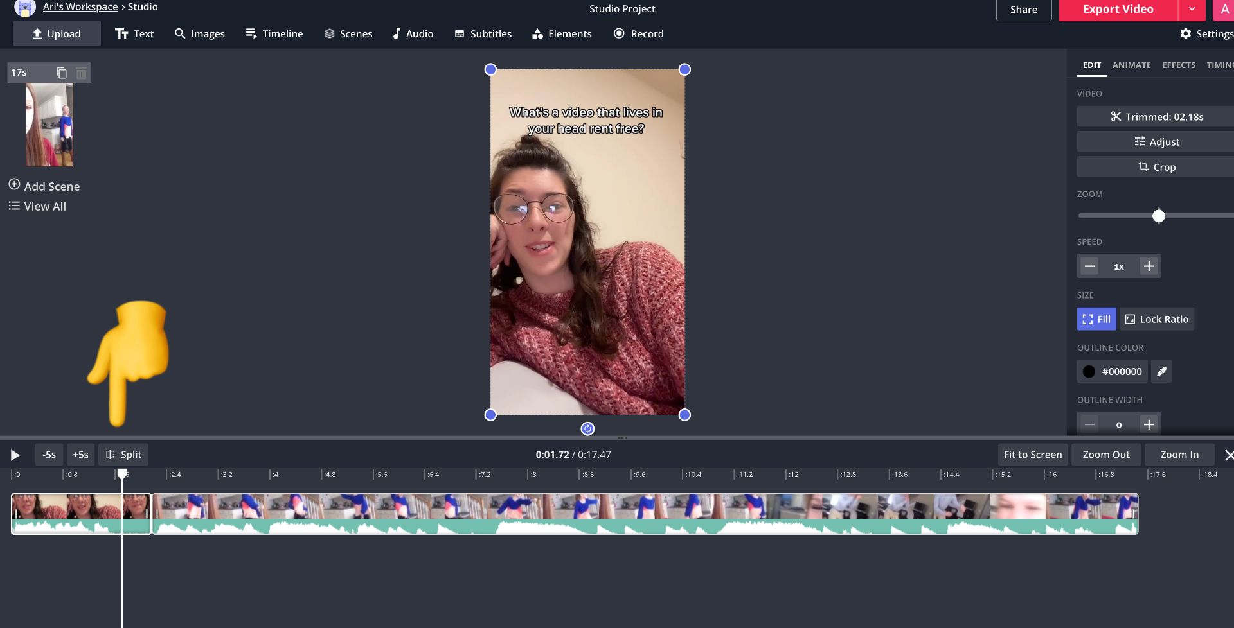This screenshot has height=628, width=1234.
Task: Switch to the EFFECTS tab
Action: (x=1179, y=65)
